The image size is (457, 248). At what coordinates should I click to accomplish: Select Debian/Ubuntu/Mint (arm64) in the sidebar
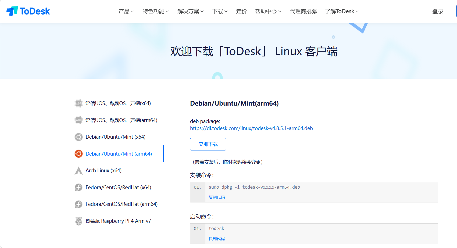coord(119,154)
